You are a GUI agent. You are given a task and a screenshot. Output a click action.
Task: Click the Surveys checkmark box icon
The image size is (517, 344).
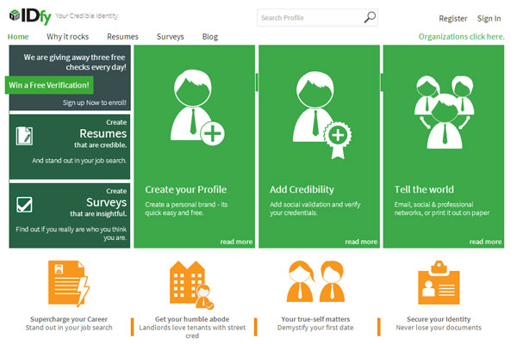[24, 205]
